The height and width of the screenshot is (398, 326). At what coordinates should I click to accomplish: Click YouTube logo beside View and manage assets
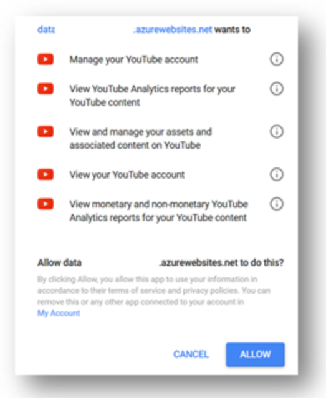pos(46,131)
